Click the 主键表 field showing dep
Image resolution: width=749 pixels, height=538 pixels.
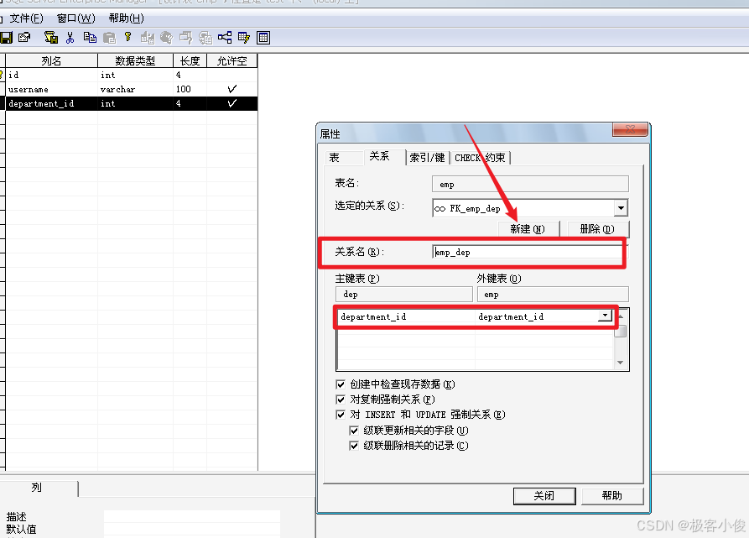click(x=404, y=295)
